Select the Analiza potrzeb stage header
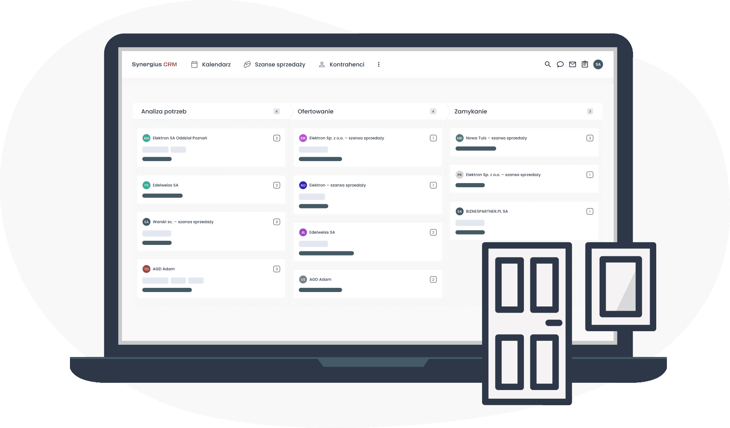This screenshot has height=428, width=730. pyautogui.click(x=211, y=111)
